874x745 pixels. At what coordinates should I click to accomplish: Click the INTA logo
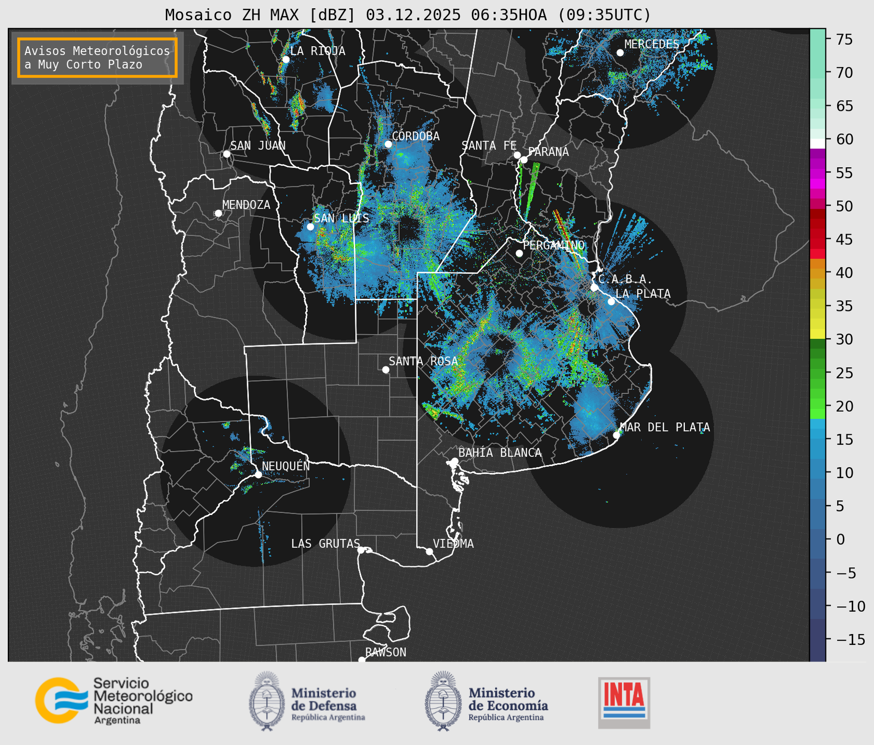tap(624, 703)
